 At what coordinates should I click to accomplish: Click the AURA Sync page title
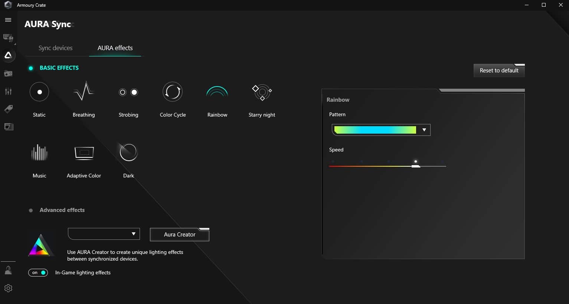click(x=48, y=24)
